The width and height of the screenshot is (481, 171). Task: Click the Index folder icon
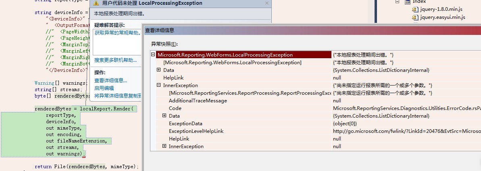pyautogui.click(x=407, y=2)
